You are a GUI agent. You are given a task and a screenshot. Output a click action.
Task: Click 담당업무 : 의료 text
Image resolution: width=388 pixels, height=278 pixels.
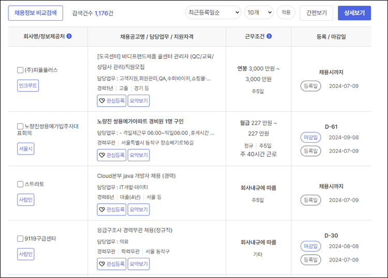113,242
